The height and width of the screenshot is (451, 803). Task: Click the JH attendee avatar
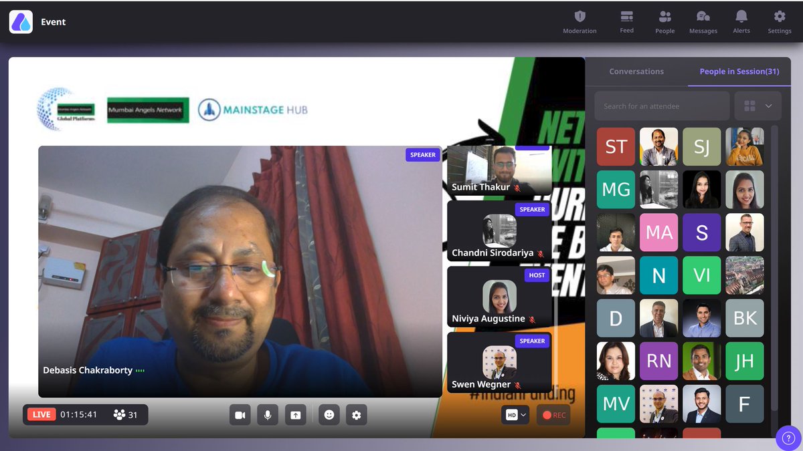745,361
